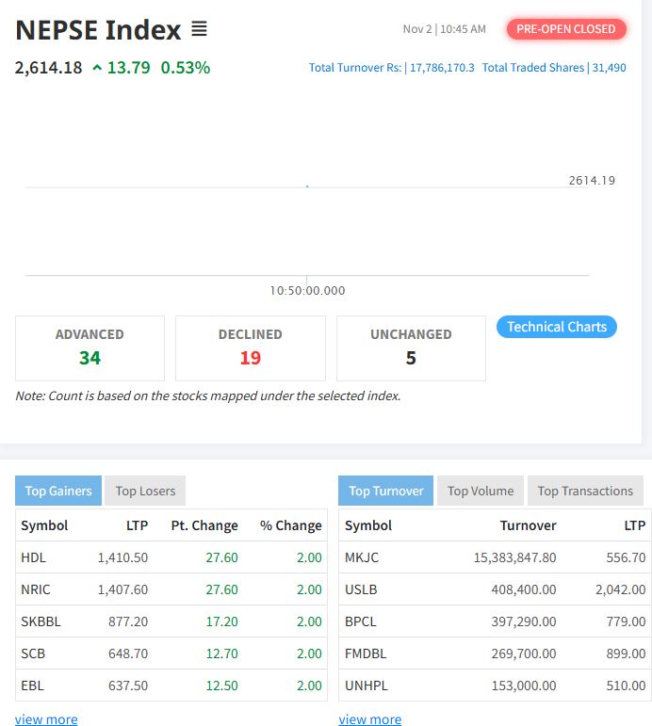The width and height of the screenshot is (652, 726).
Task: Select the Top Gainers tab
Action: tap(58, 491)
